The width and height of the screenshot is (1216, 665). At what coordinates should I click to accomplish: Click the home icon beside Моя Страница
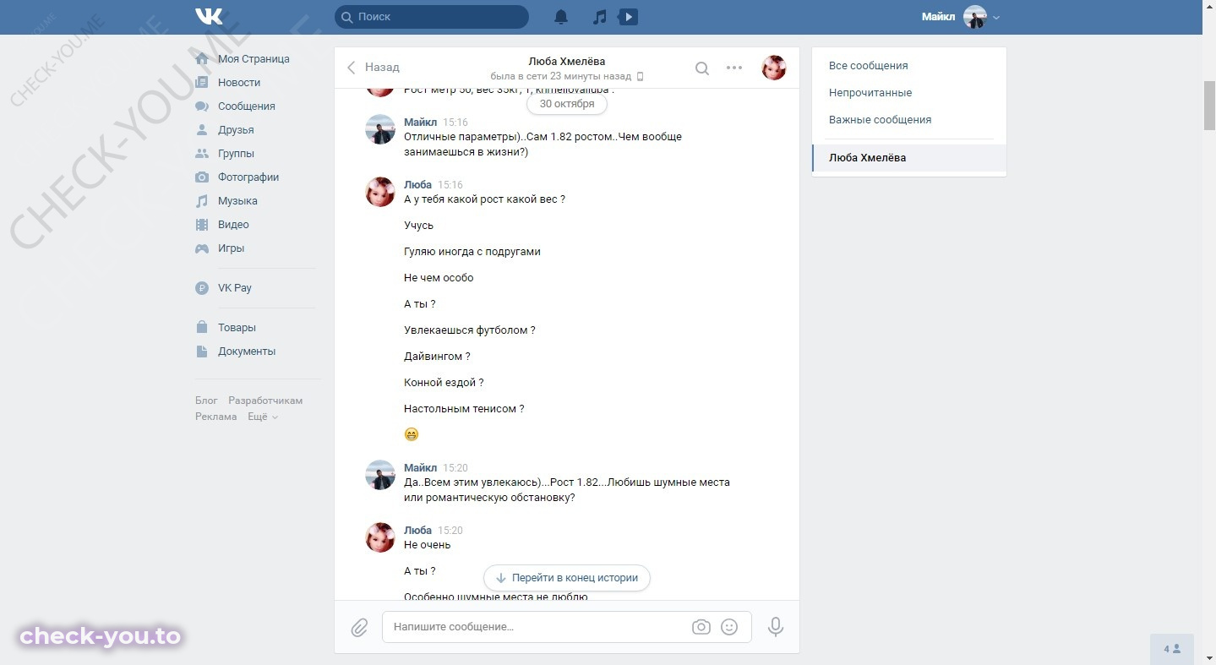coord(202,59)
